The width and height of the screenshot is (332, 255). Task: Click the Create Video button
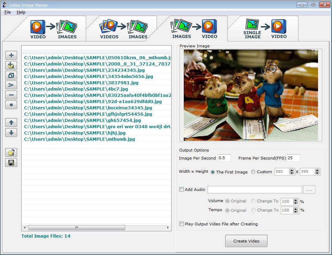click(x=246, y=241)
